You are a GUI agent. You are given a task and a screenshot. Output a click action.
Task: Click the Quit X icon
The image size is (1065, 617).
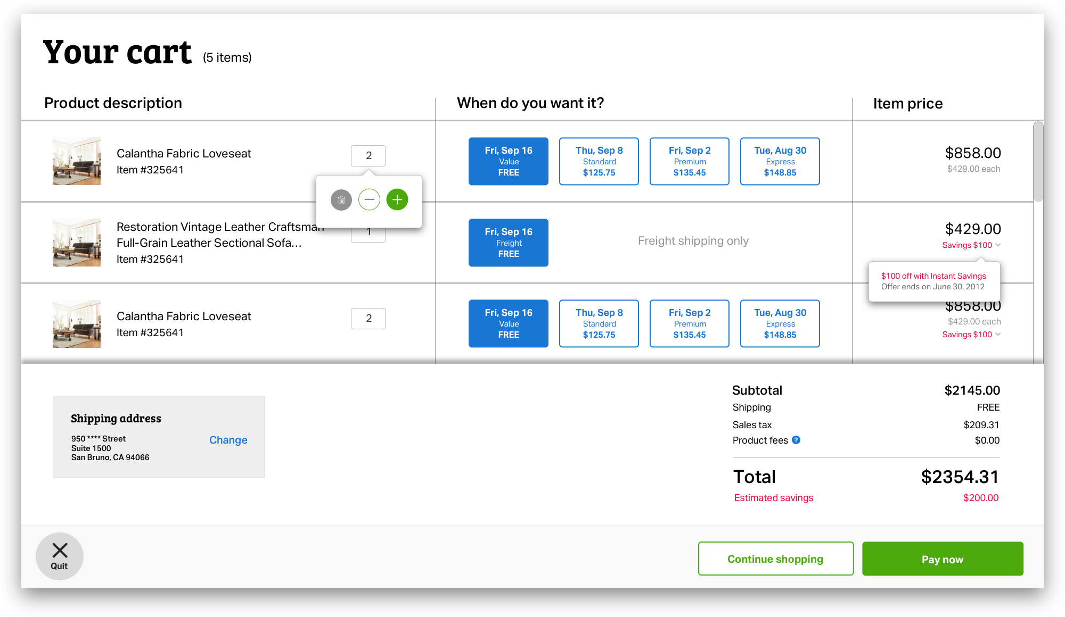coord(60,551)
